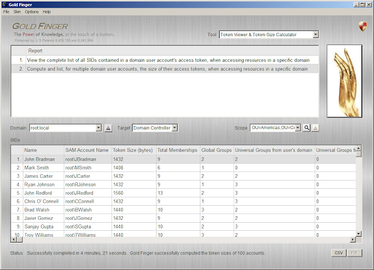Expand the Tool dropdown arrow
Image resolution: width=374 pixels, height=270 pixels.
point(316,34)
